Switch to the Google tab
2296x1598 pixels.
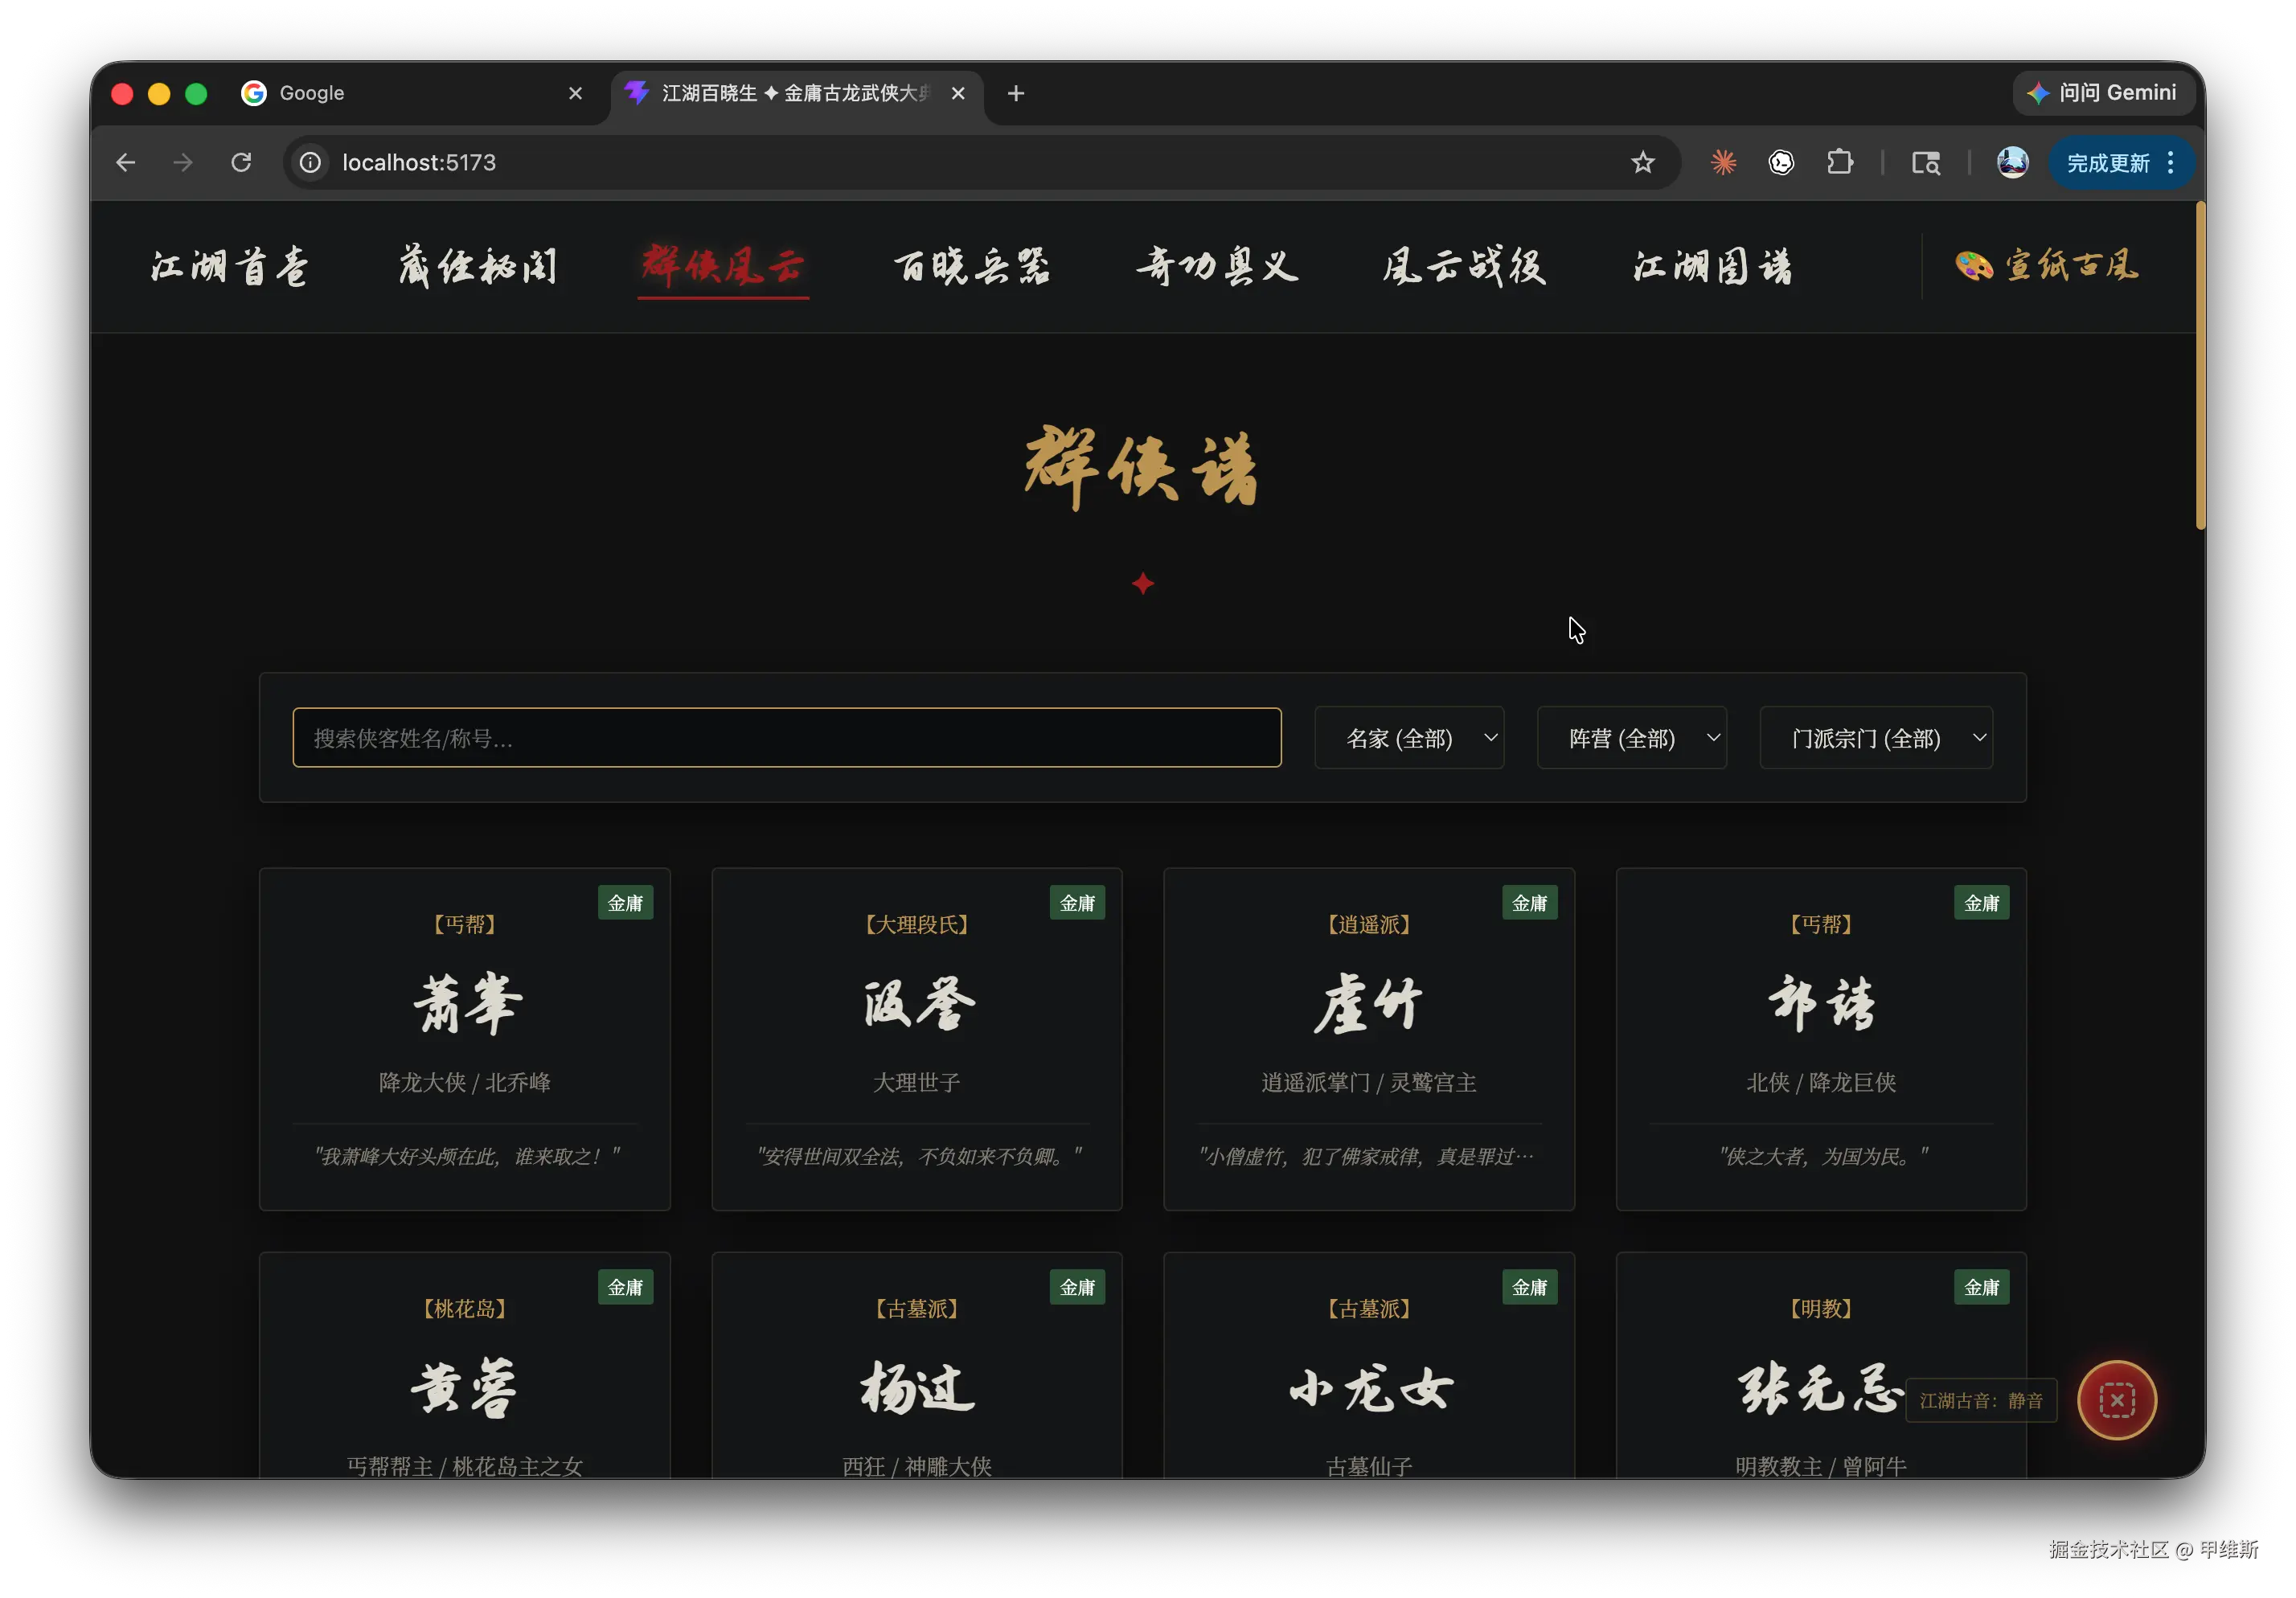coord(412,93)
